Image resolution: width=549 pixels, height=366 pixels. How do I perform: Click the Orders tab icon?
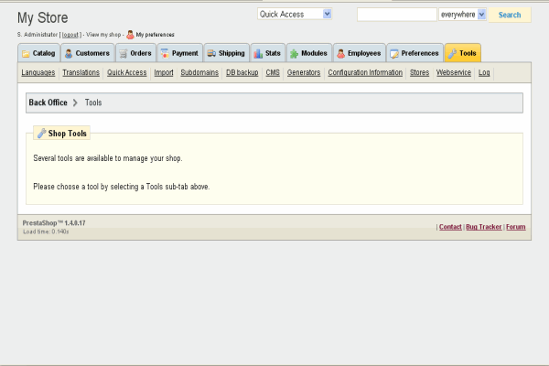pyautogui.click(x=123, y=53)
